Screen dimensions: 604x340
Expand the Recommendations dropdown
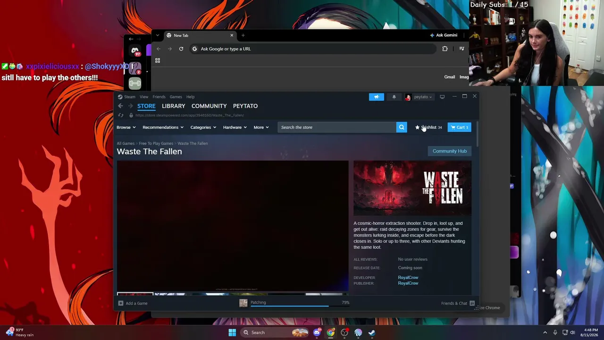tap(163, 127)
